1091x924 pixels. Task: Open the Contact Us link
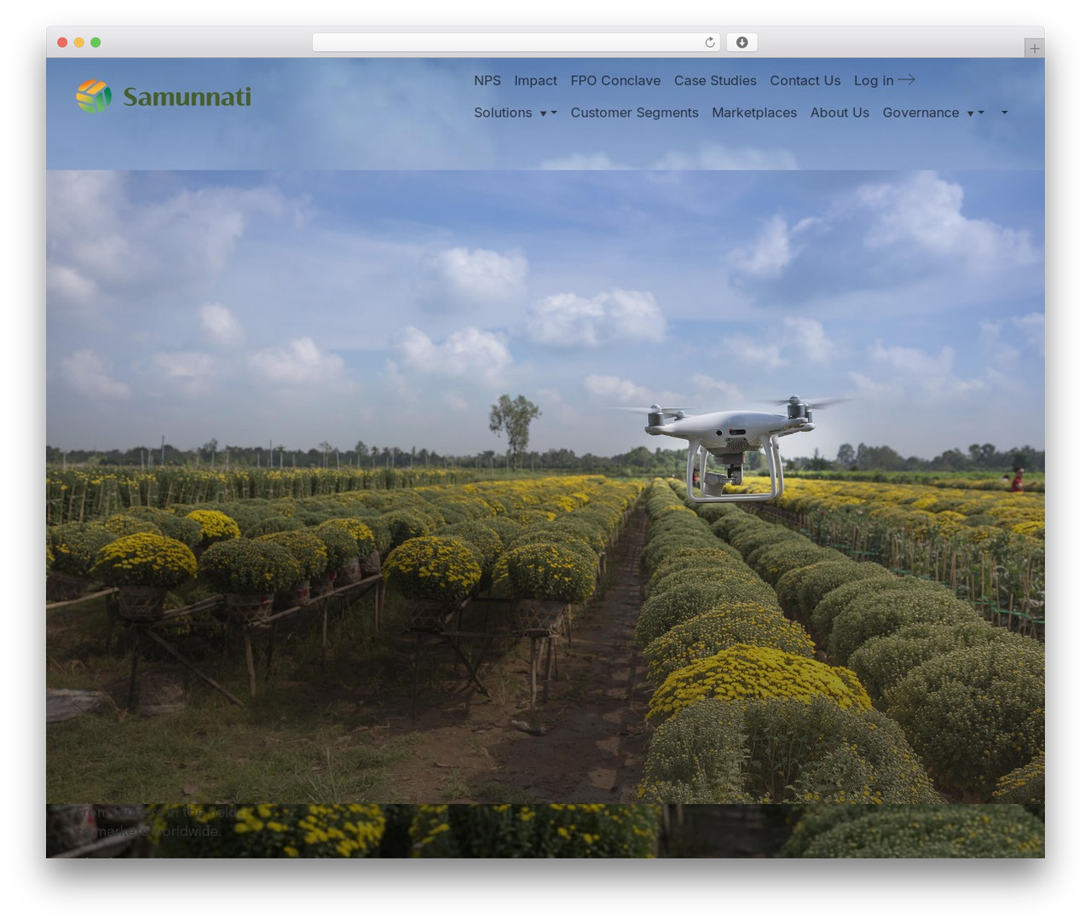pos(805,80)
